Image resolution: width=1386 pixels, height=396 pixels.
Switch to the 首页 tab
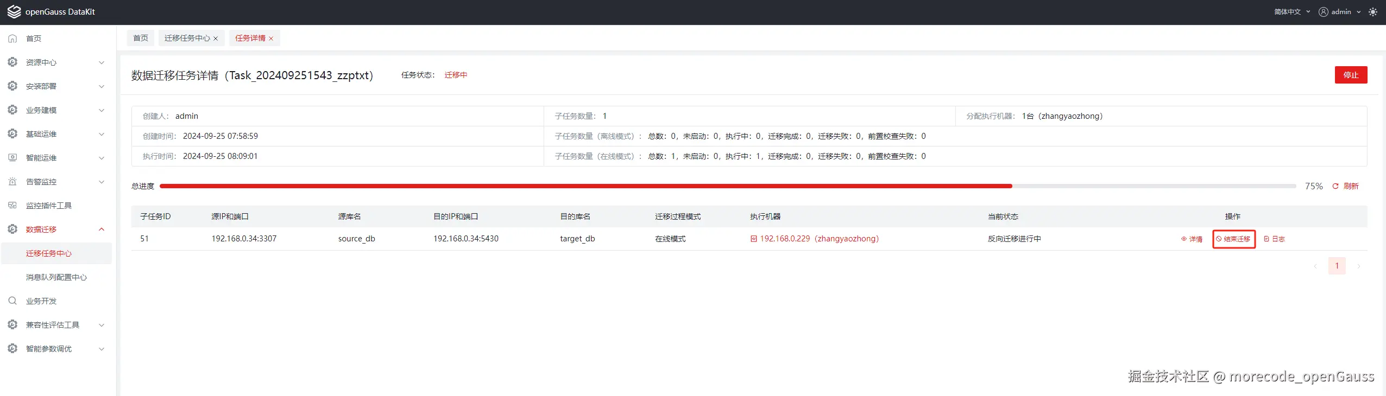141,38
